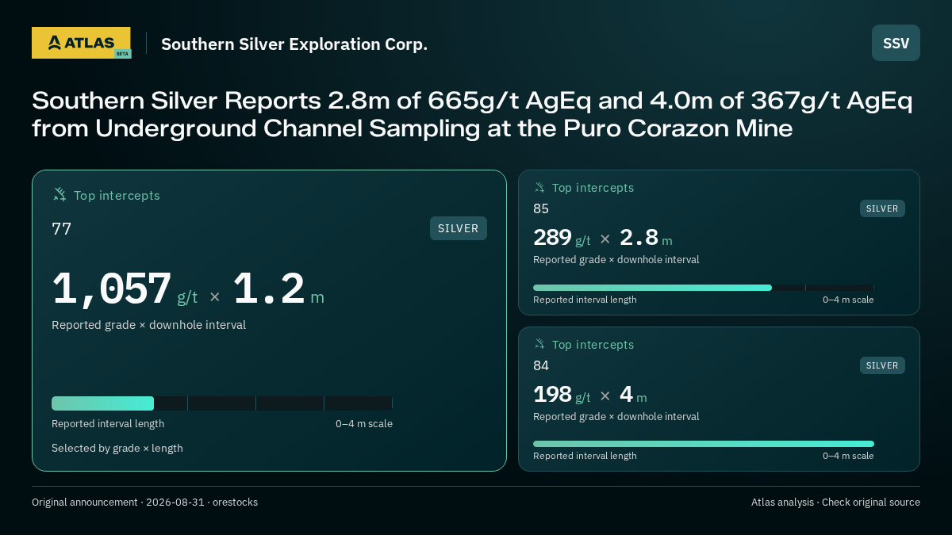Click the 2.8 m interval value

[x=646, y=238]
